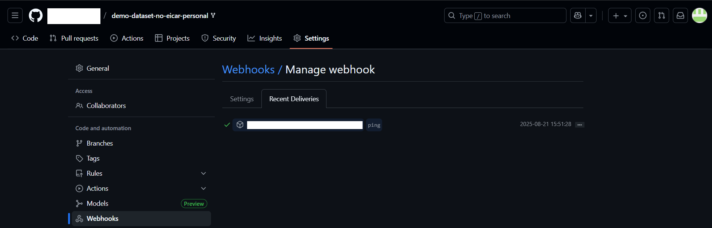Click the play icon on Actions tab
This screenshot has height=228, width=712.
coord(114,38)
